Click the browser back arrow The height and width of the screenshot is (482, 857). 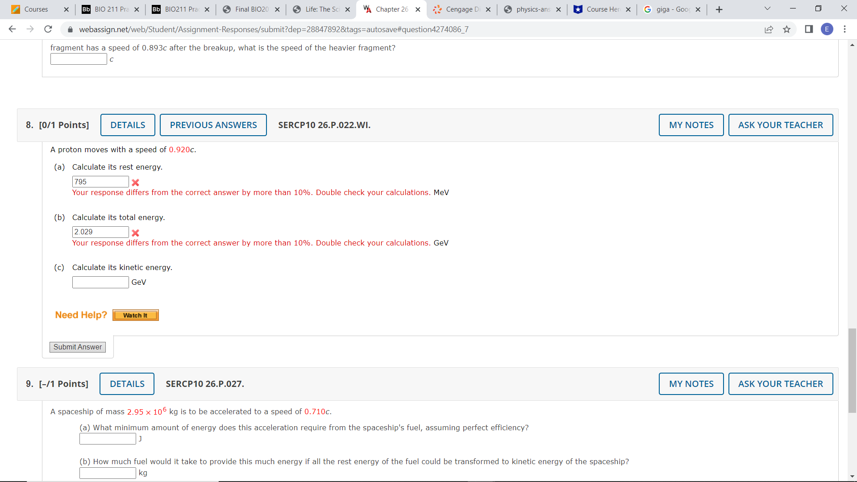pos(12,29)
